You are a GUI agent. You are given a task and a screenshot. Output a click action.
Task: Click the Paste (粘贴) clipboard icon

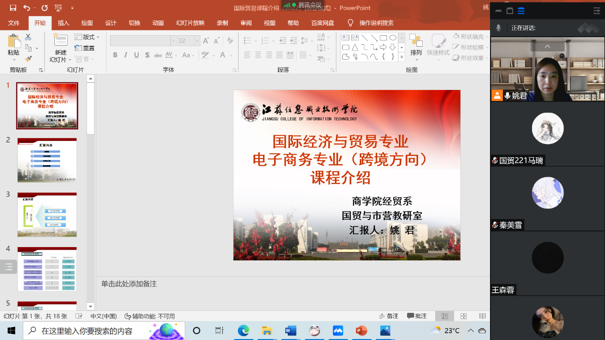click(13, 42)
